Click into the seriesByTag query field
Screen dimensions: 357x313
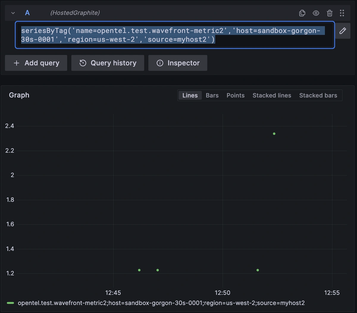click(x=175, y=35)
